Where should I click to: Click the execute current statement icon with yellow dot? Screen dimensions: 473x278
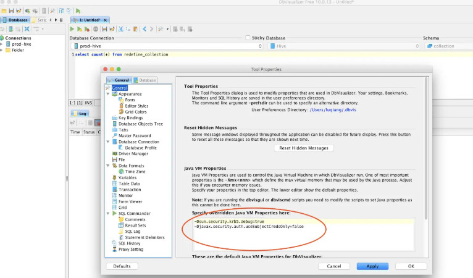coord(79,29)
